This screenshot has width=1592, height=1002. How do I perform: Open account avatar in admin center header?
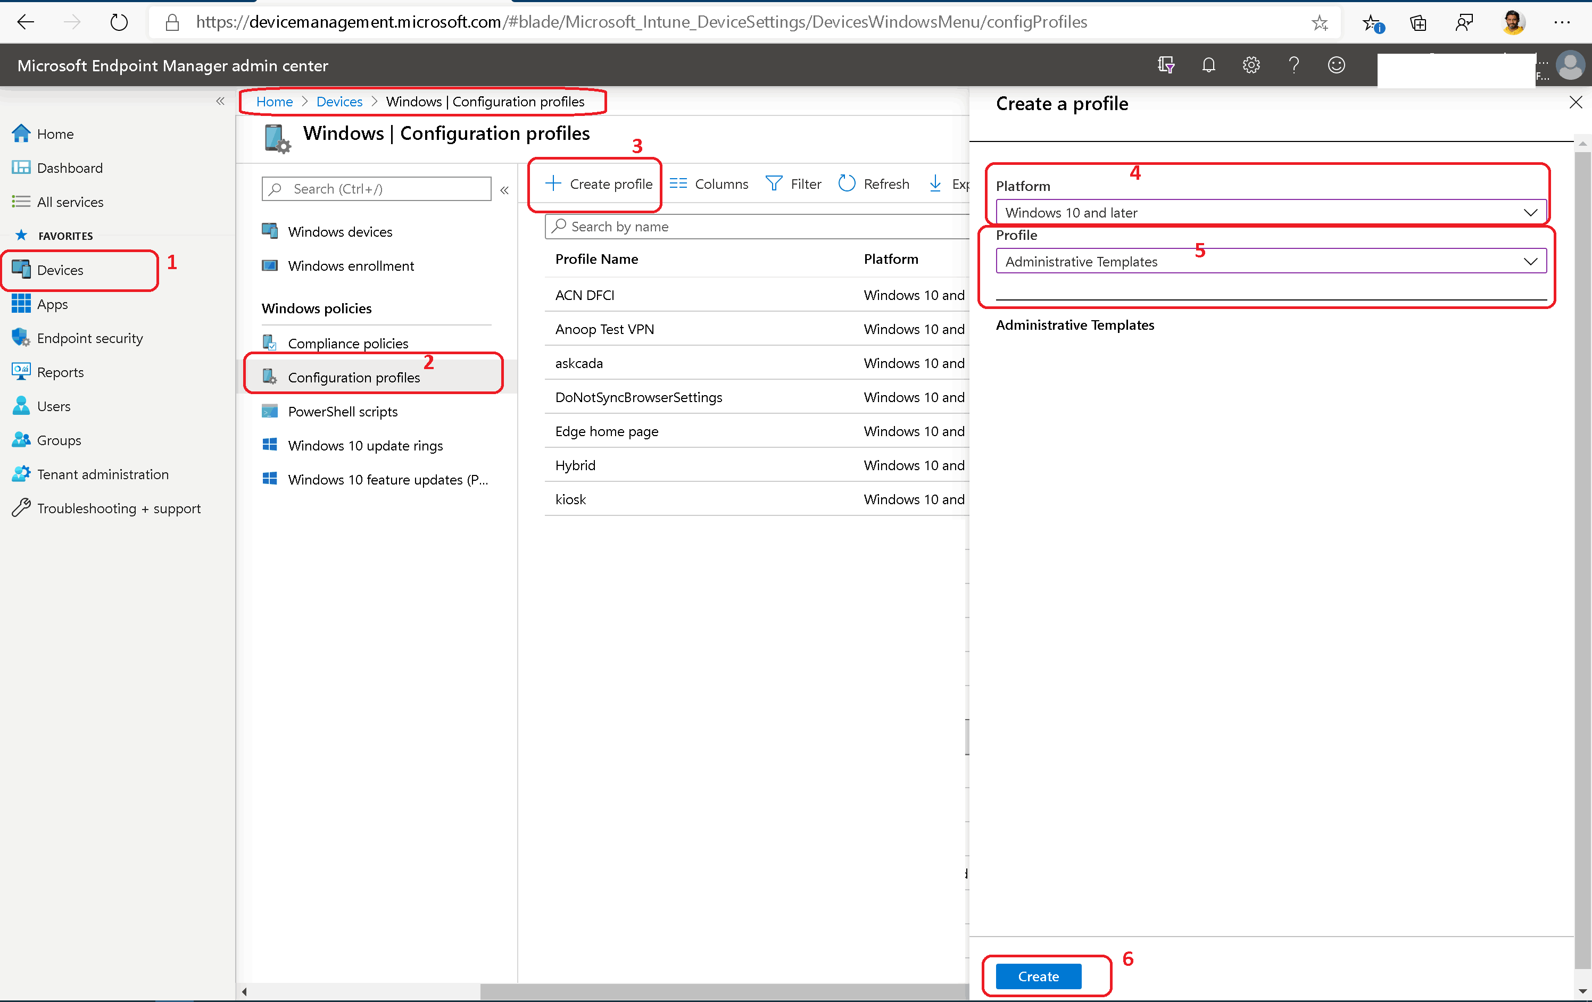pos(1570,65)
